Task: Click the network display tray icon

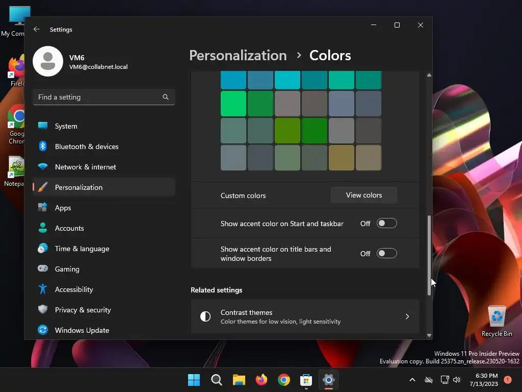Action: pos(445,380)
